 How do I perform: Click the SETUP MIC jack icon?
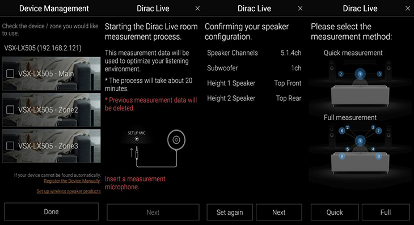coord(137,138)
